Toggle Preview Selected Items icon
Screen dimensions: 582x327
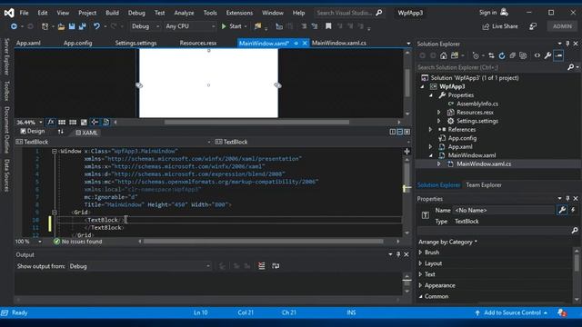558,55
